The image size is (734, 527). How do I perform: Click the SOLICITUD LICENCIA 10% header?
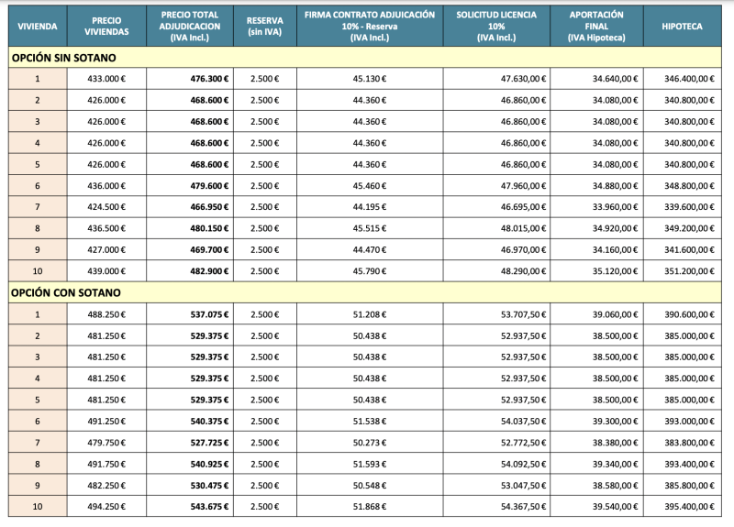[496, 27]
